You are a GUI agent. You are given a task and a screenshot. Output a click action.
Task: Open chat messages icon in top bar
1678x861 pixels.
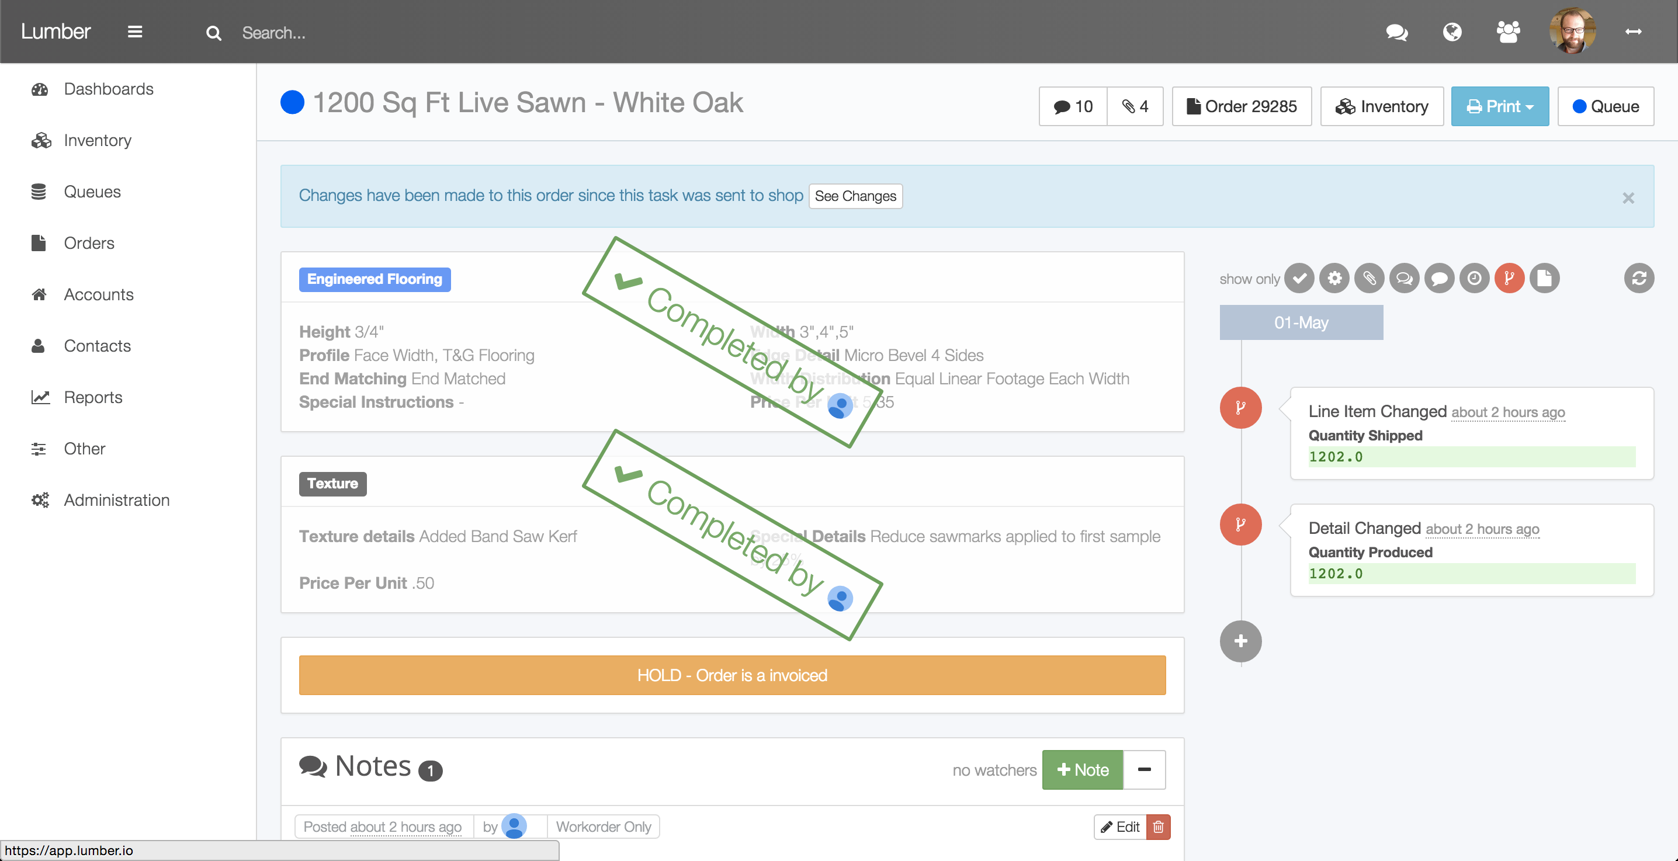pyautogui.click(x=1396, y=32)
